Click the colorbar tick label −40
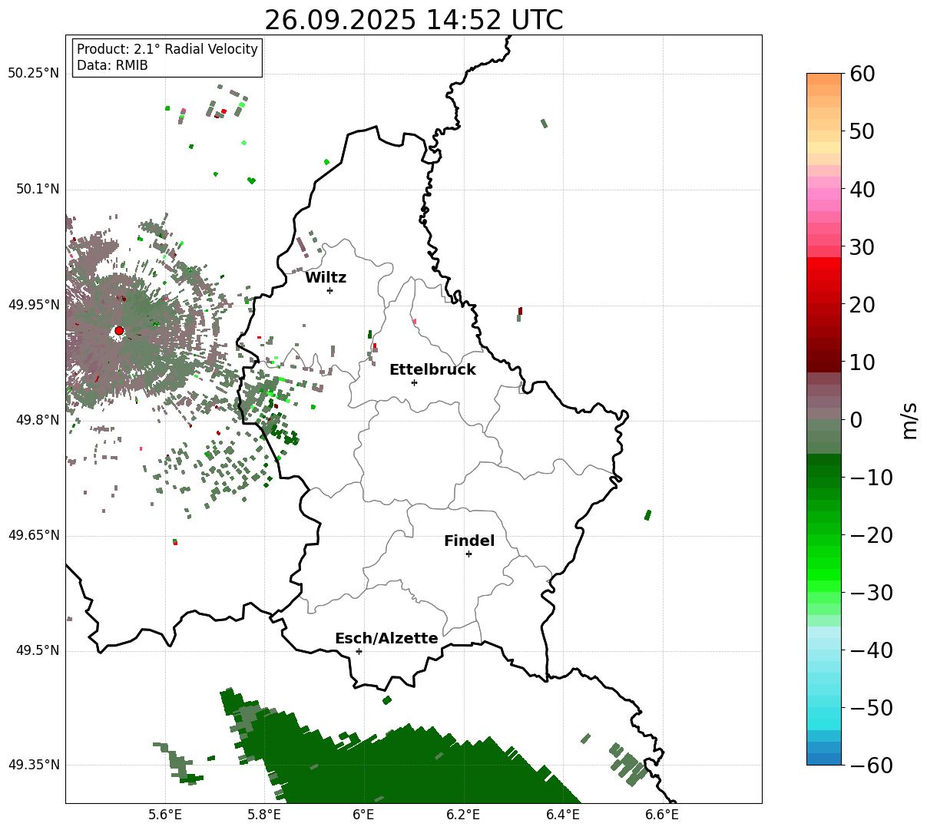The width and height of the screenshot is (927, 830). coord(871,650)
